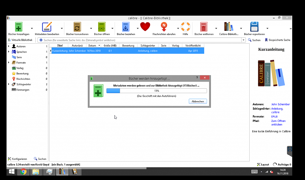Image resolution: width=305 pixels, height=180 pixels.
Task: Open the dropdown arrow beside Bücher hinzufügen
Action: click(32, 28)
